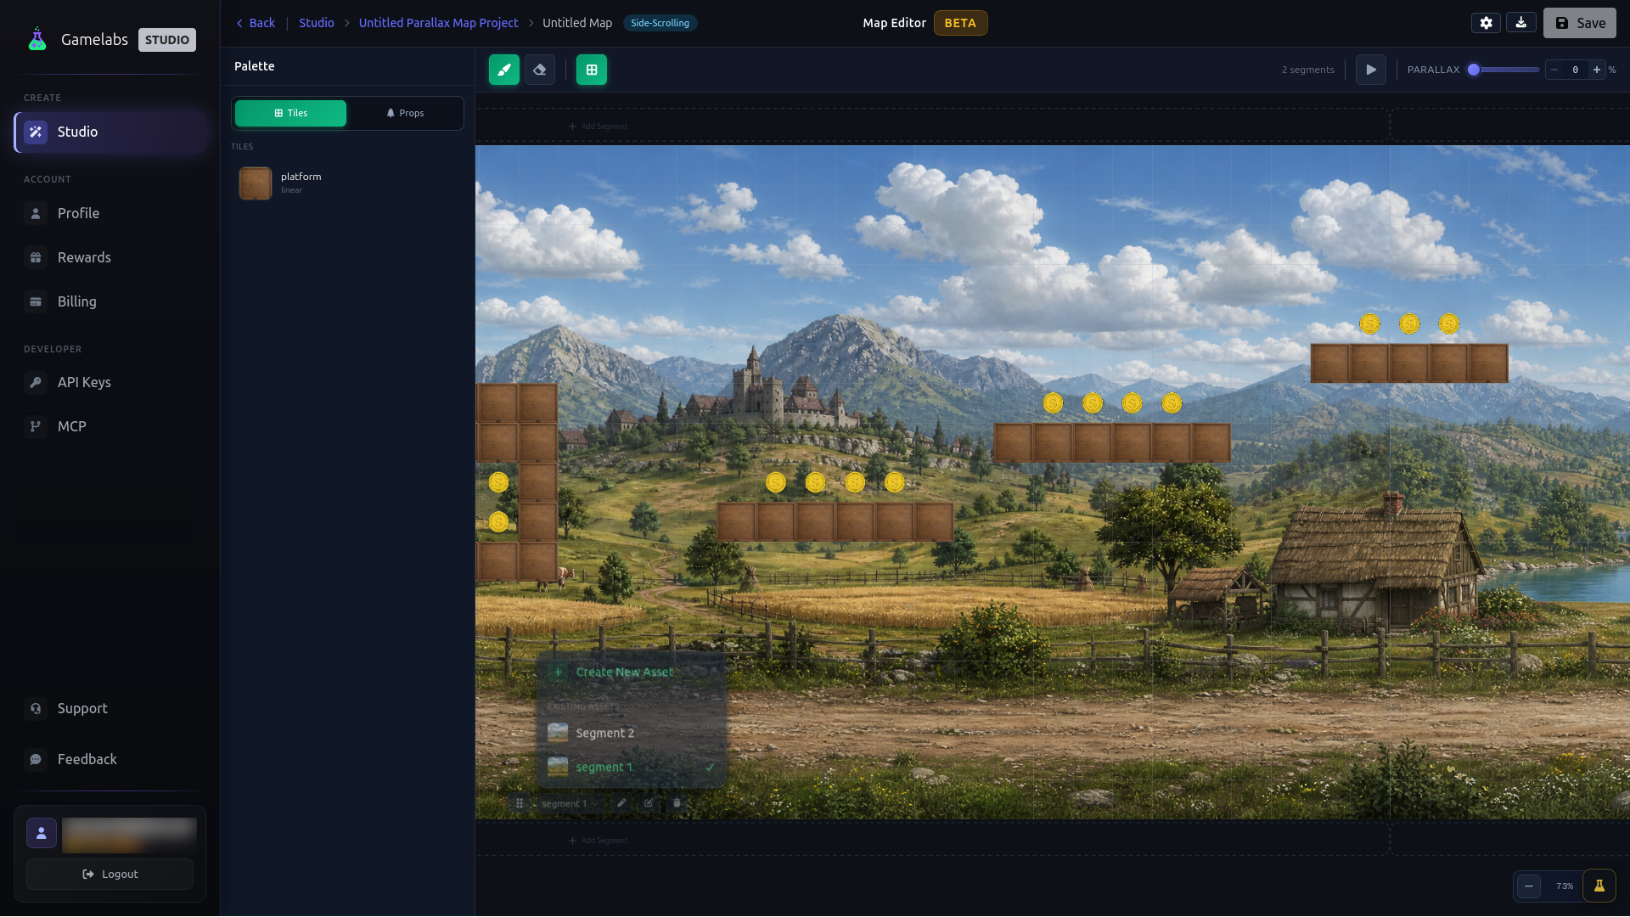Go back using Back link

click(x=256, y=23)
